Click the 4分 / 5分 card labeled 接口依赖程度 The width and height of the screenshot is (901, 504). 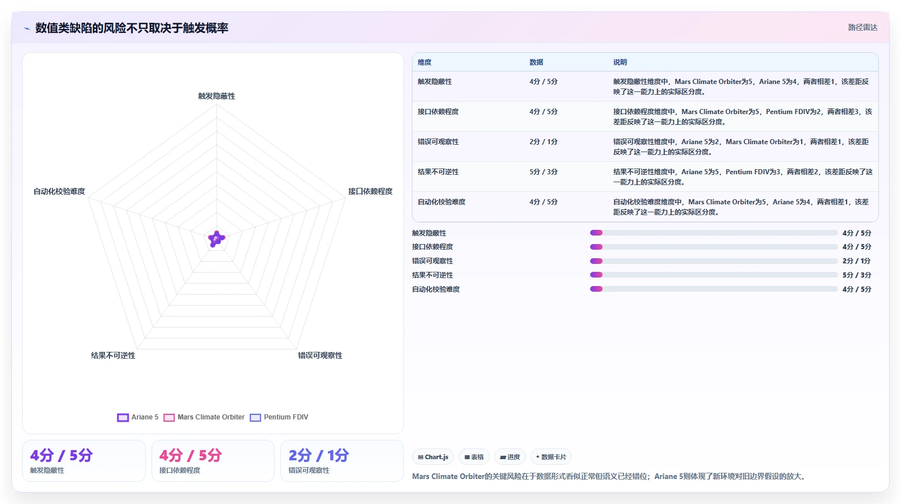point(213,461)
